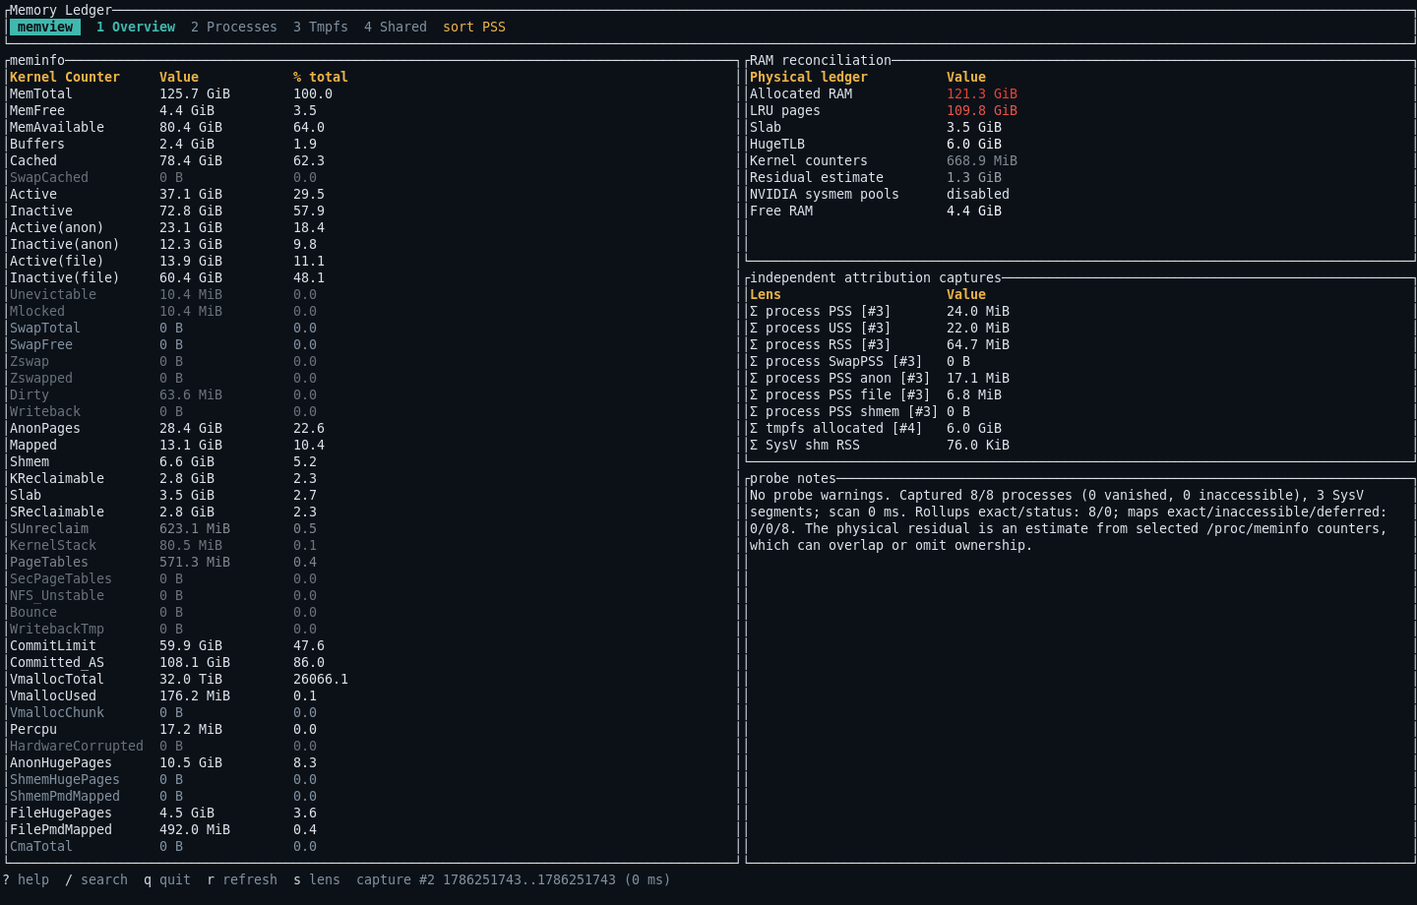Switch to the 1 Overview tab

click(136, 27)
